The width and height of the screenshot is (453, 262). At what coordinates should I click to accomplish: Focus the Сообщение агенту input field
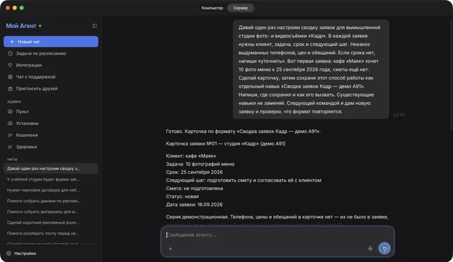277,235
